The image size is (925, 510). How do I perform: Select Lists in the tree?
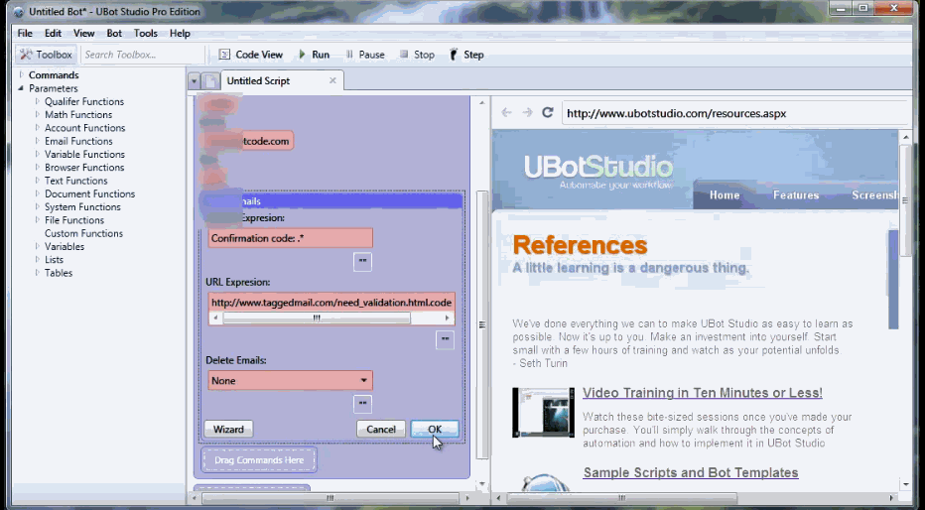(54, 259)
